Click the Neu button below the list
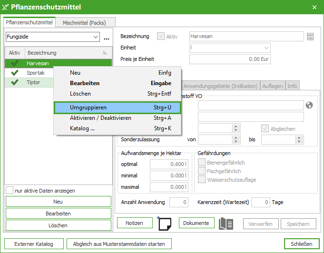Image resolution: width=324 pixels, height=253 pixels. coord(59,202)
